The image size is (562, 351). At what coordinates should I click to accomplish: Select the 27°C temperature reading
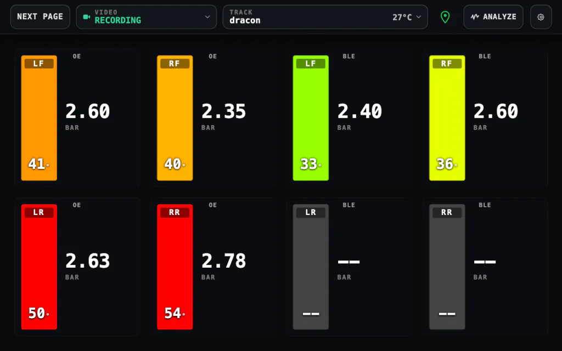click(402, 17)
